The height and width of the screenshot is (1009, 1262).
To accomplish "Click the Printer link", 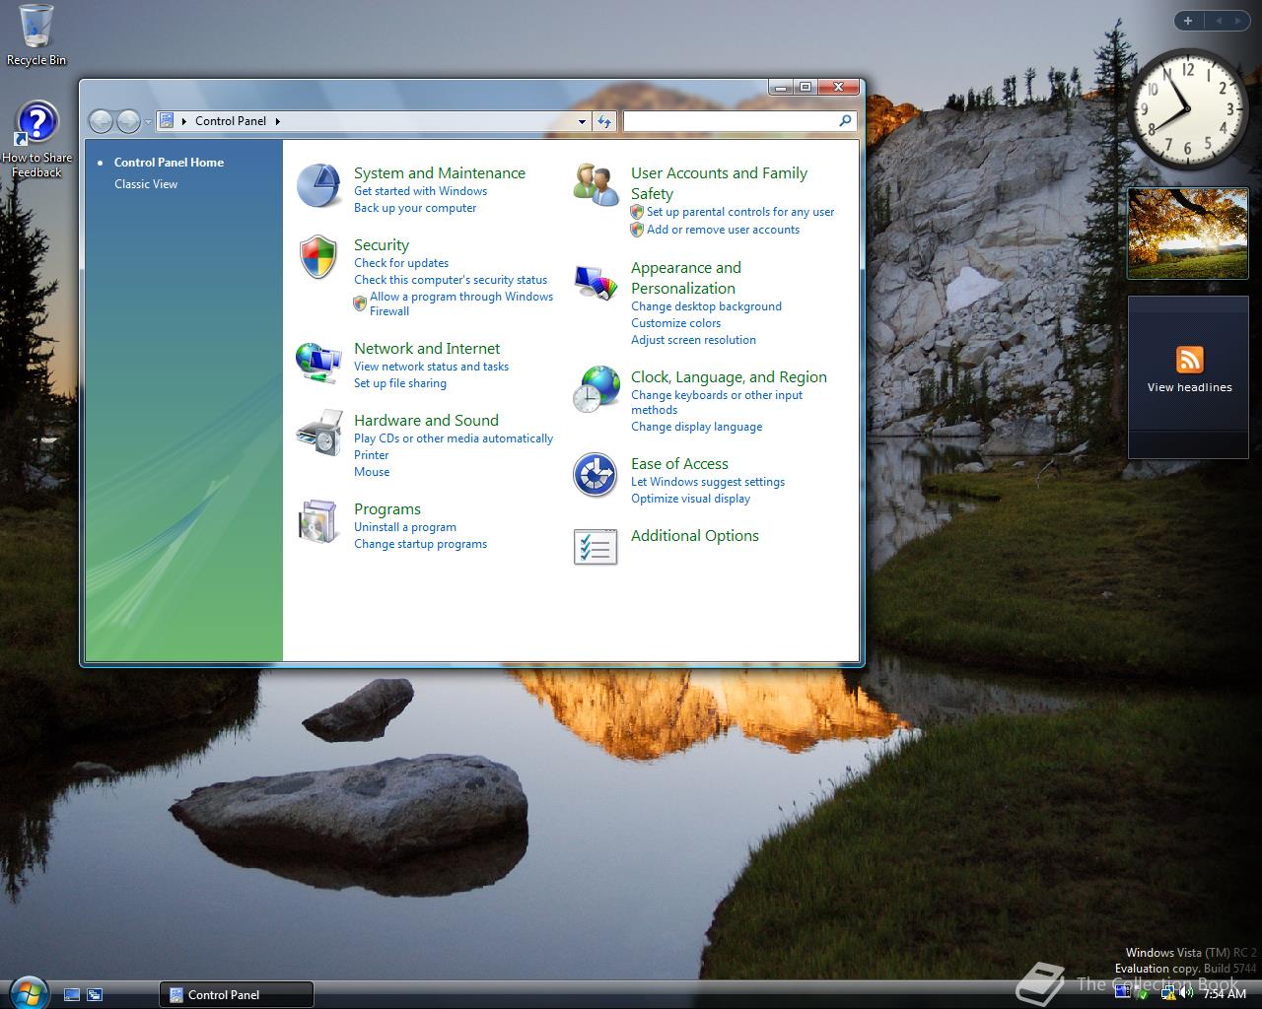I will (372, 455).
